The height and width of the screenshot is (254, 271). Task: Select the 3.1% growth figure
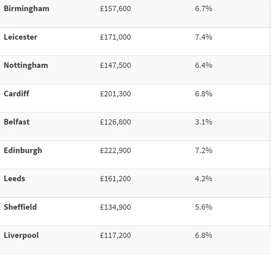tap(204, 122)
